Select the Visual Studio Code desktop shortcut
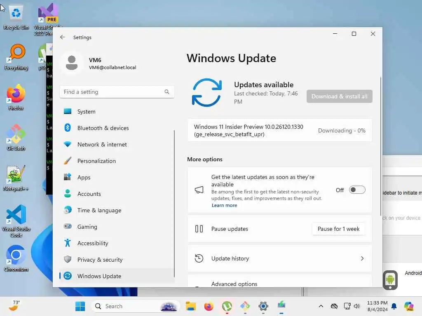The image size is (422, 316). coord(16,221)
